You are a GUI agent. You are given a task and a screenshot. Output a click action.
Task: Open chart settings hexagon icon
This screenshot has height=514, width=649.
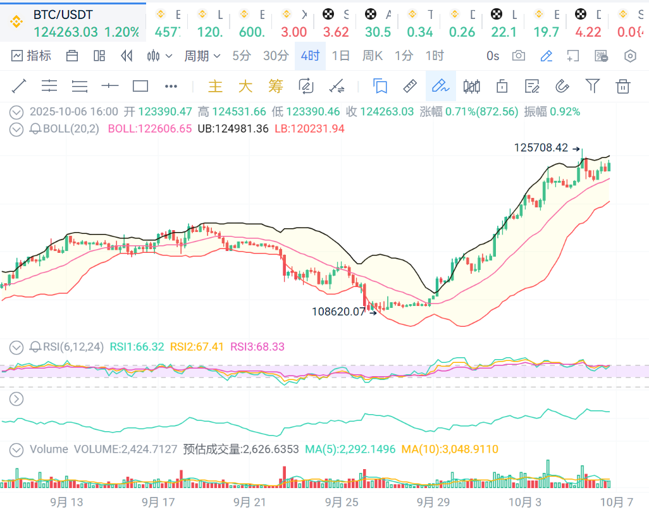(630, 56)
